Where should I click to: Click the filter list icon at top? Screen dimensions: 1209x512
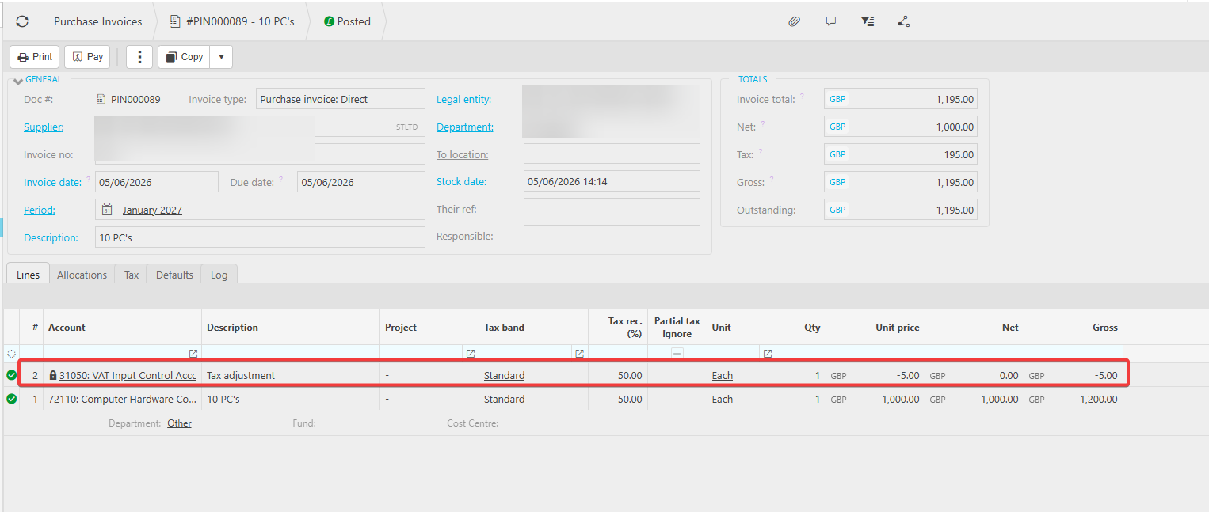[868, 21]
